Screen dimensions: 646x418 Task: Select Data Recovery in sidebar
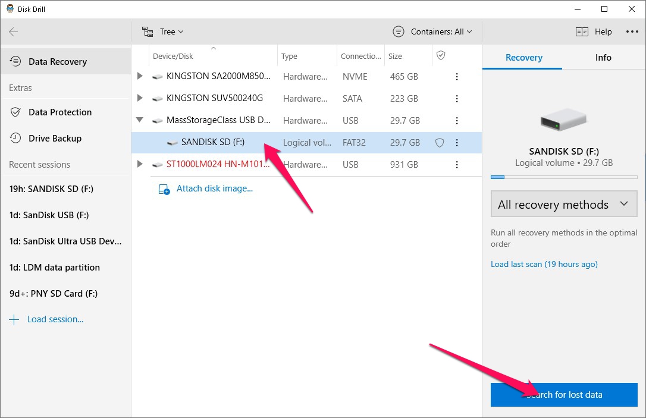[66, 61]
